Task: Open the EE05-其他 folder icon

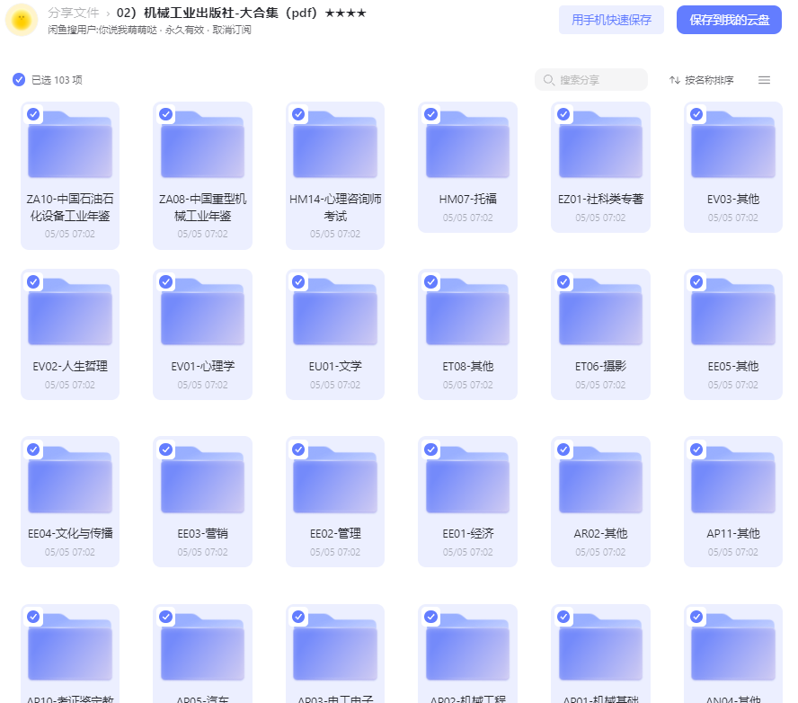Action: (733, 312)
